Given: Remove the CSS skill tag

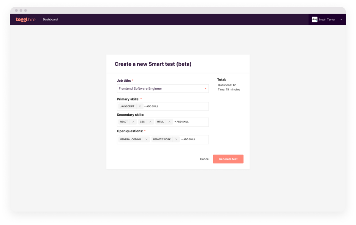Looking at the screenshot, I should [x=150, y=122].
